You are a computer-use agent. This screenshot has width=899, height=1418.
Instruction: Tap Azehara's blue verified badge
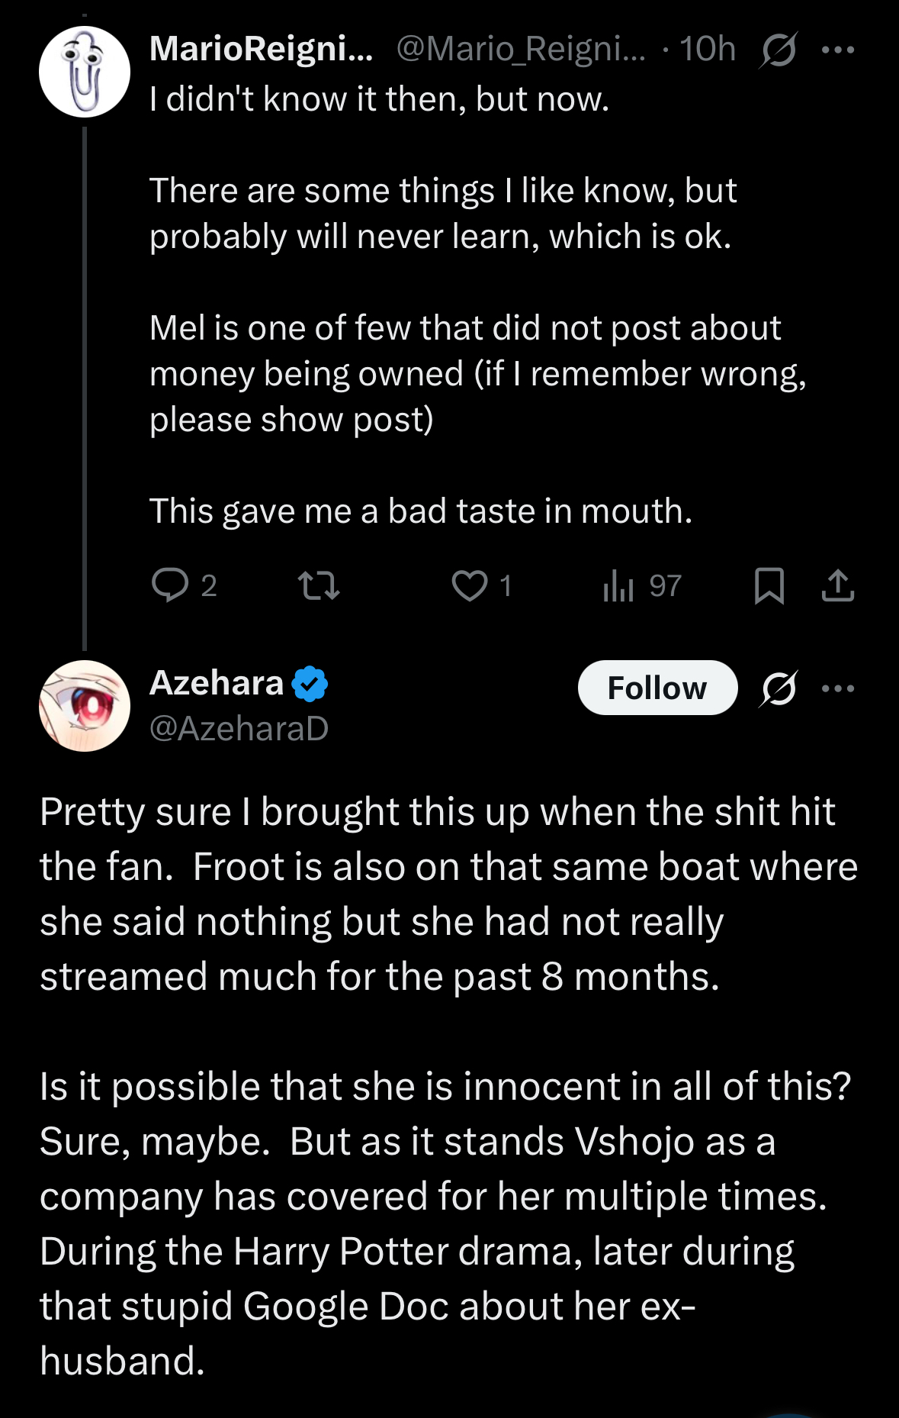[x=310, y=683]
